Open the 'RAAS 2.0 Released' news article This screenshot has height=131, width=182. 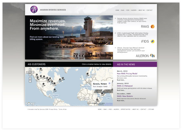(x=125, y=86)
